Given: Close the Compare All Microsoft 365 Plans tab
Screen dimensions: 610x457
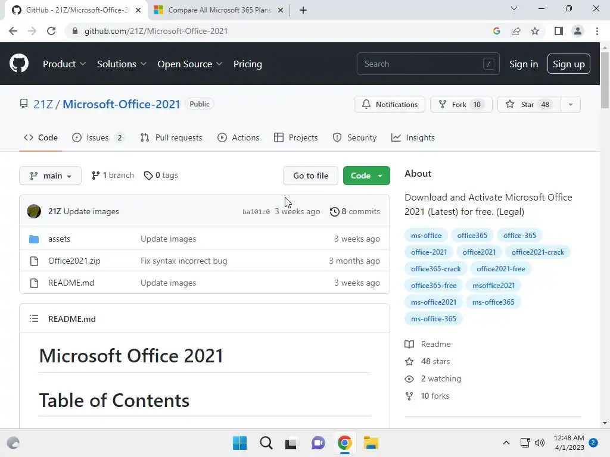Looking at the screenshot, I should (281, 10).
